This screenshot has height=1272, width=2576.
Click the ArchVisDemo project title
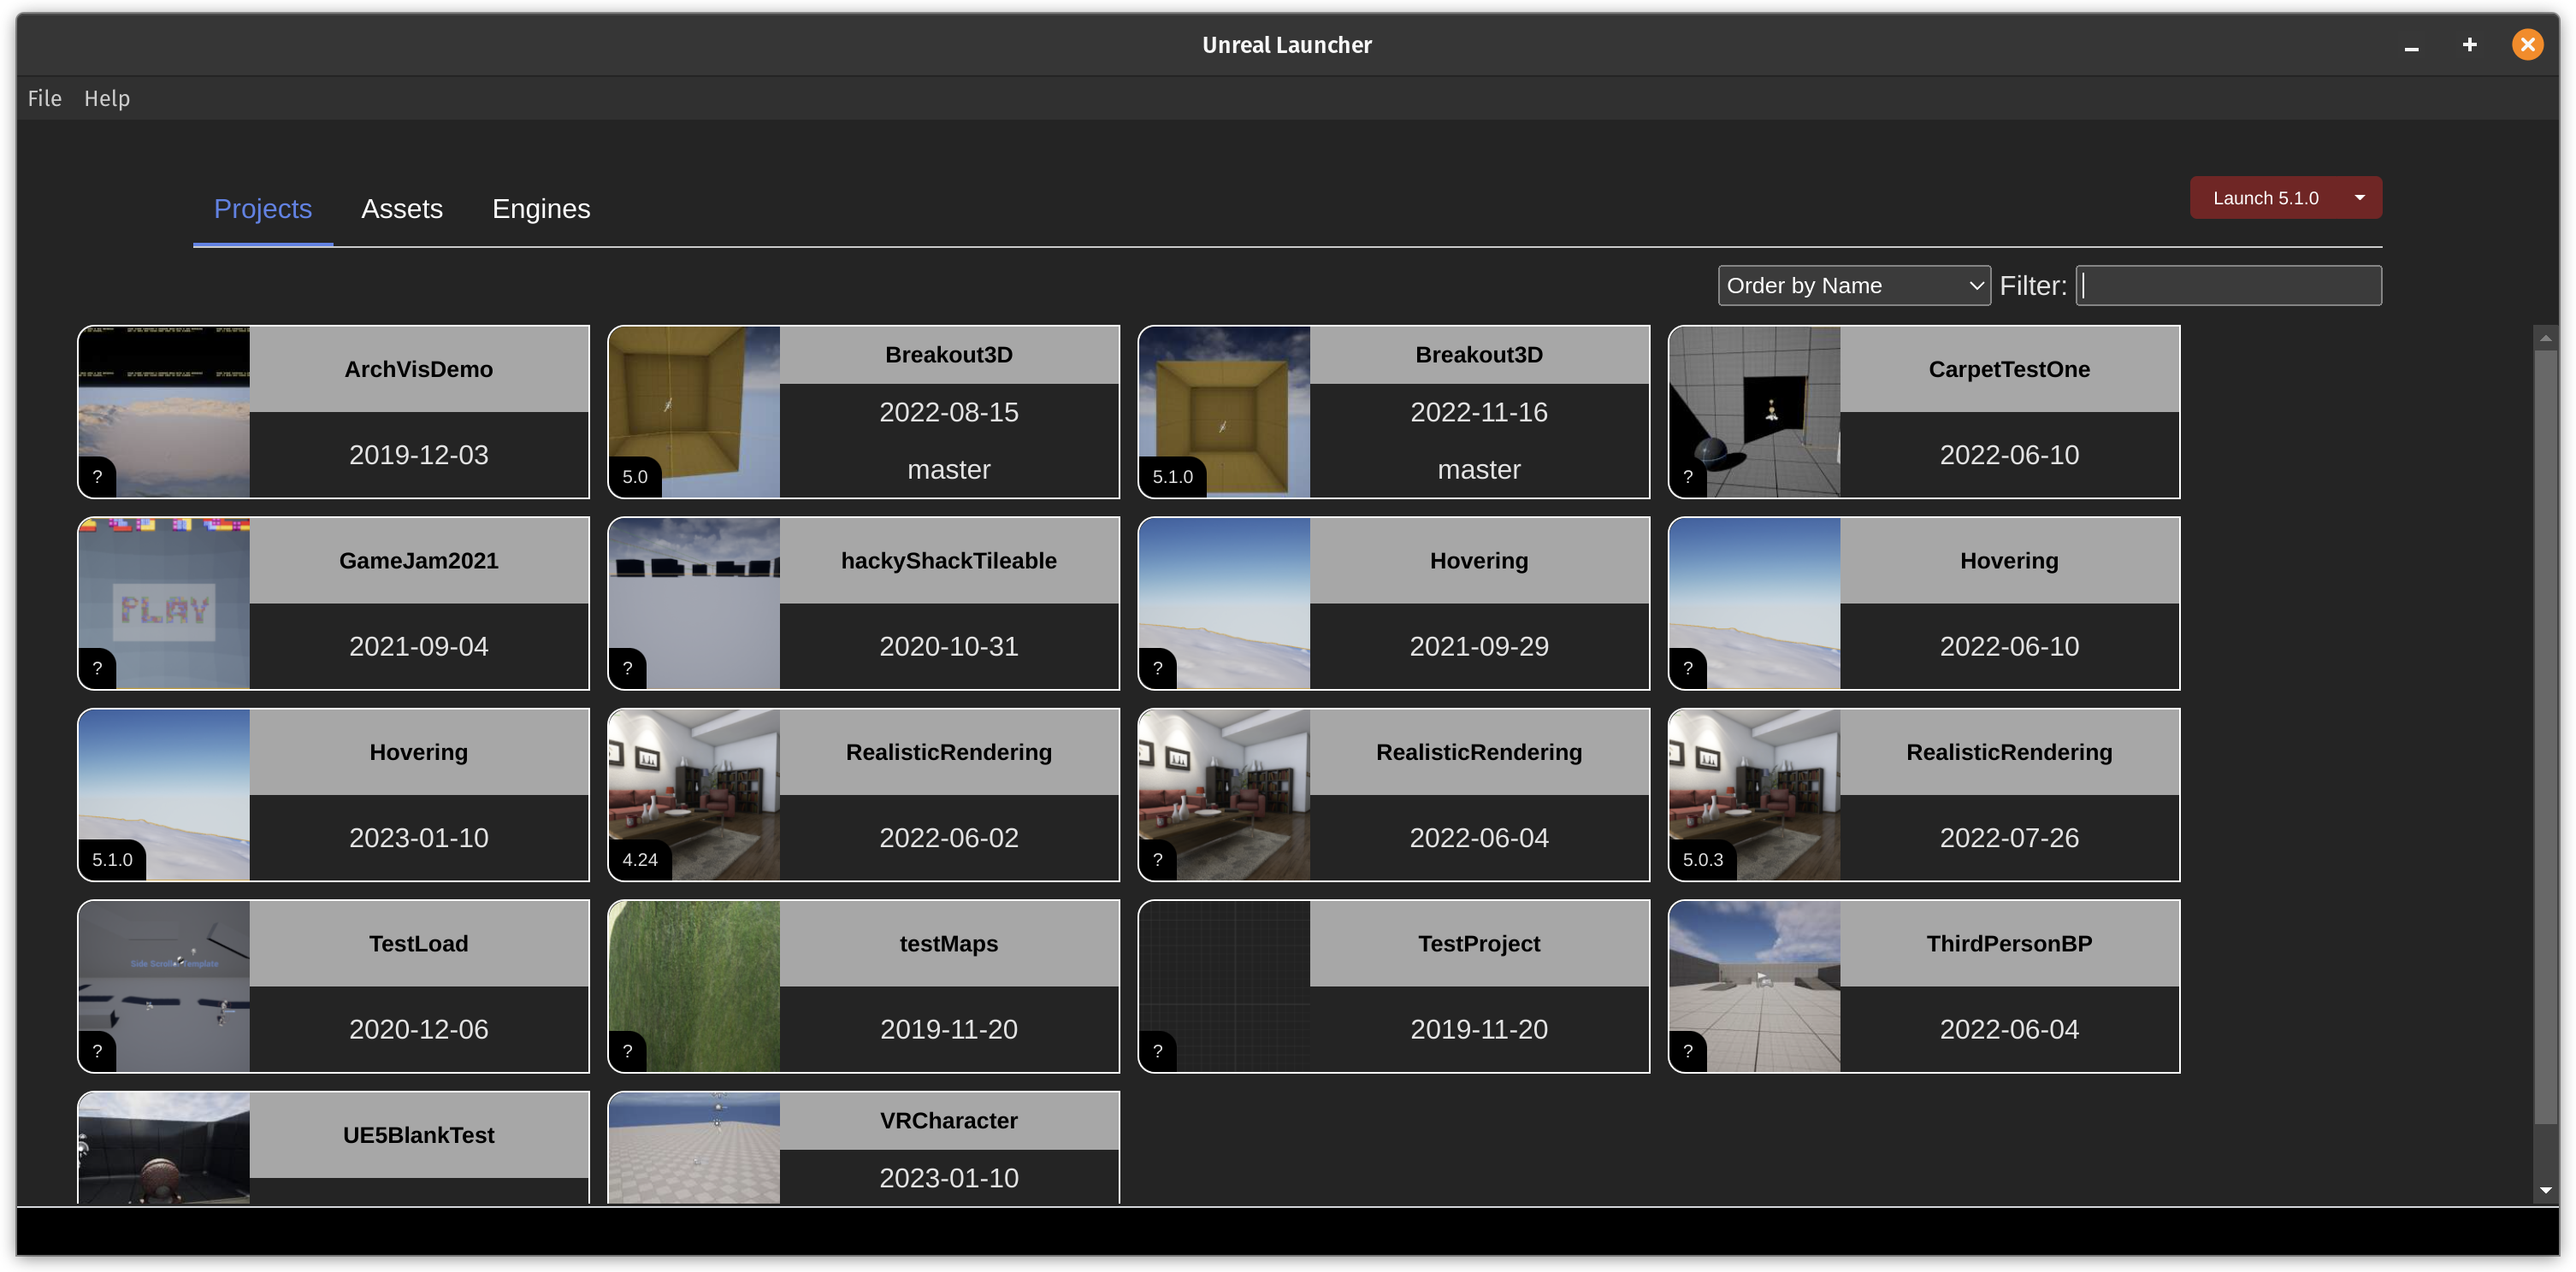point(418,368)
